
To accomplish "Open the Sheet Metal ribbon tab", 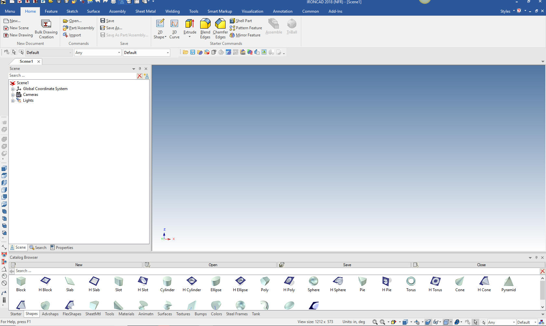I will [x=145, y=11].
